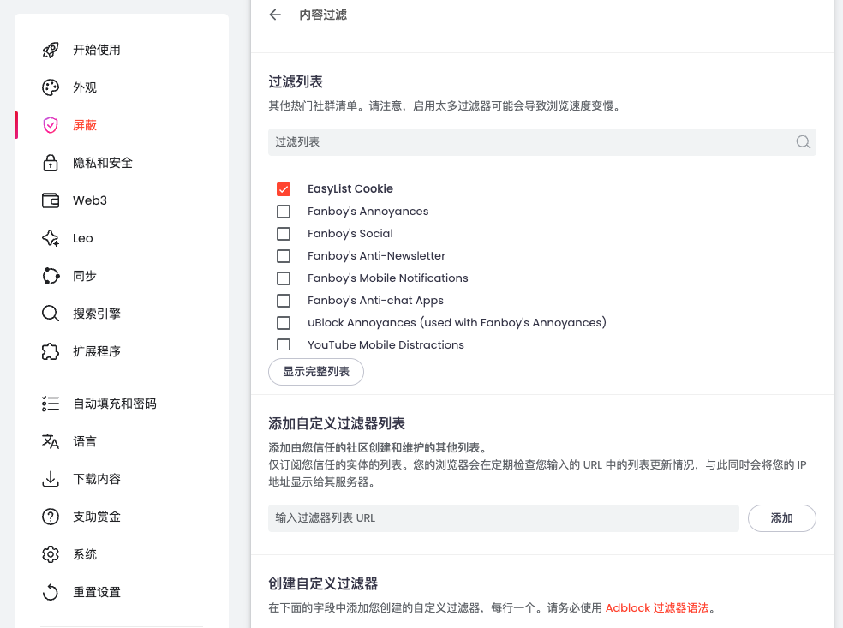Click the download icon for 下载内容

51,479
